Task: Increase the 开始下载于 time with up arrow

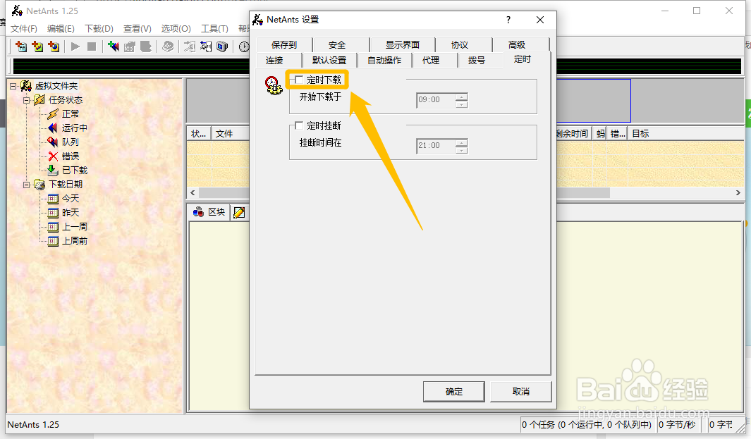Action: click(x=462, y=97)
